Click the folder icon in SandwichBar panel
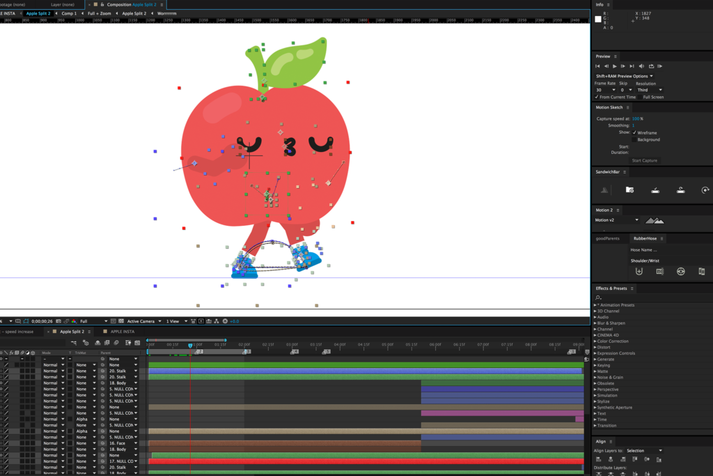This screenshot has height=476, width=713. click(x=629, y=190)
